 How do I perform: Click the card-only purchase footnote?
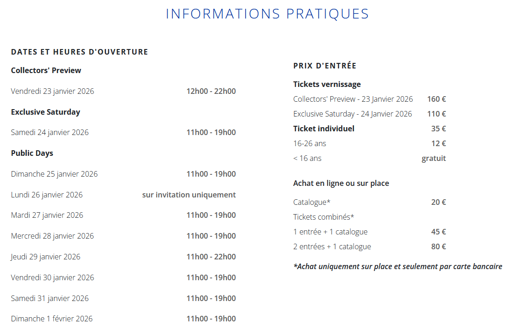(x=397, y=266)
